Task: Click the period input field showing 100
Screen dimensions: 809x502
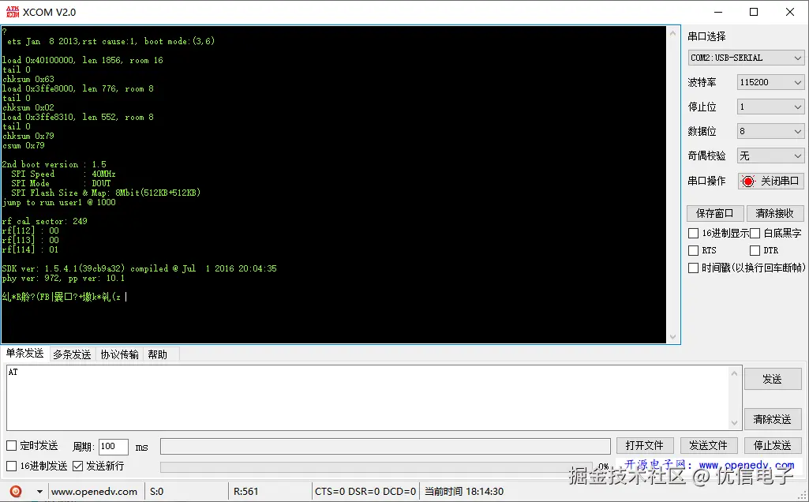Action: (x=113, y=446)
